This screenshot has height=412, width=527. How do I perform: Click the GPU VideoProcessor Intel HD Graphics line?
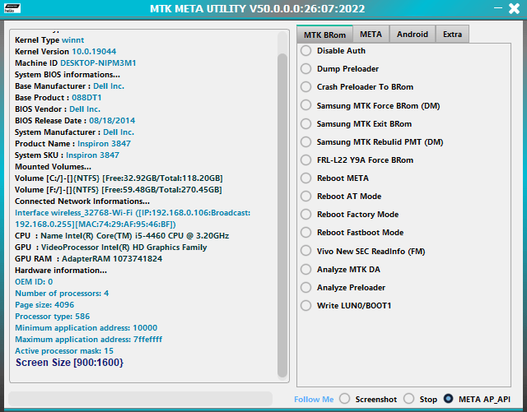coord(111,248)
